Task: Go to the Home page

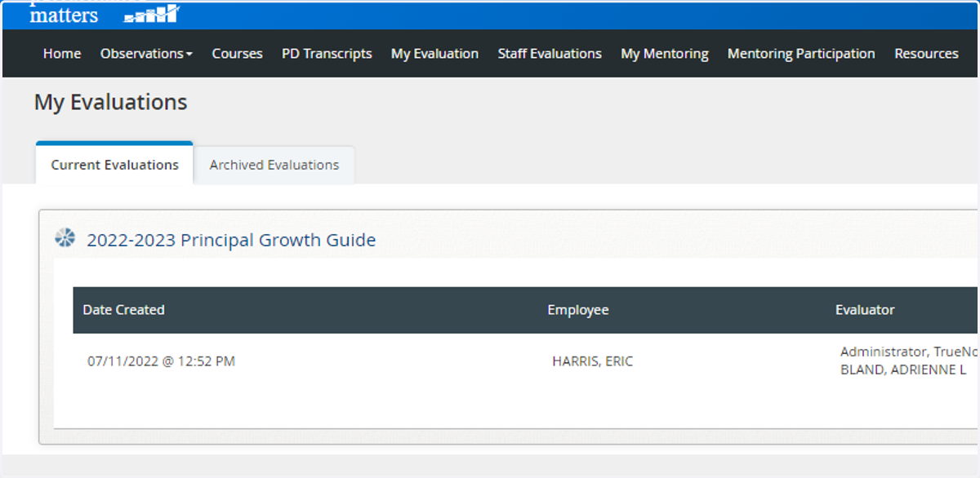Action: [x=62, y=54]
